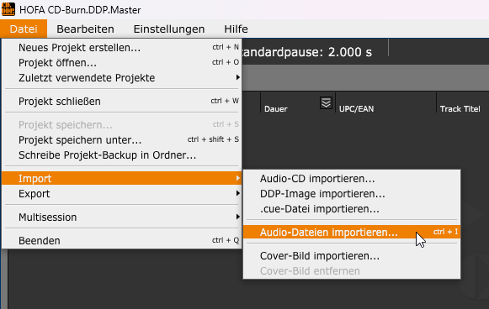Expand the Import submenu

(122, 178)
